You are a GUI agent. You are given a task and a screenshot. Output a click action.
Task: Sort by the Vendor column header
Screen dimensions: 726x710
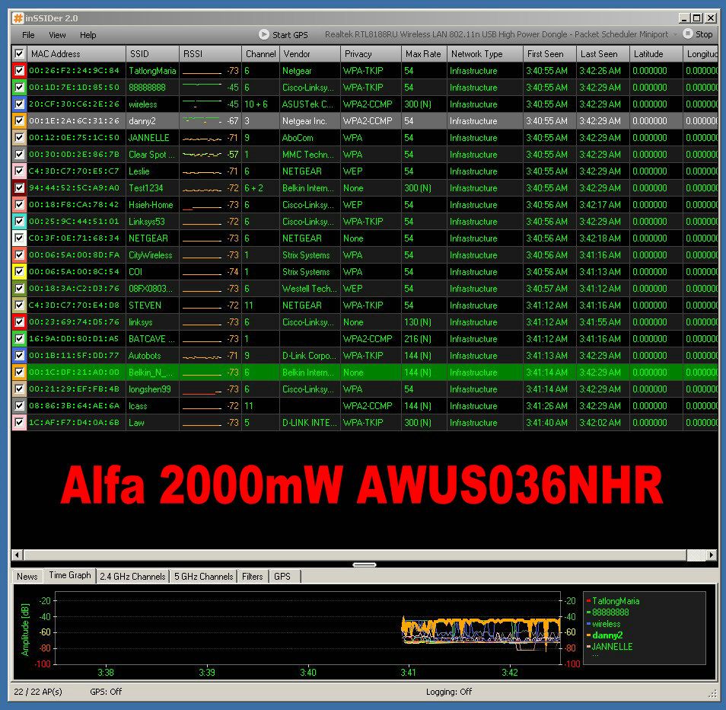point(310,54)
